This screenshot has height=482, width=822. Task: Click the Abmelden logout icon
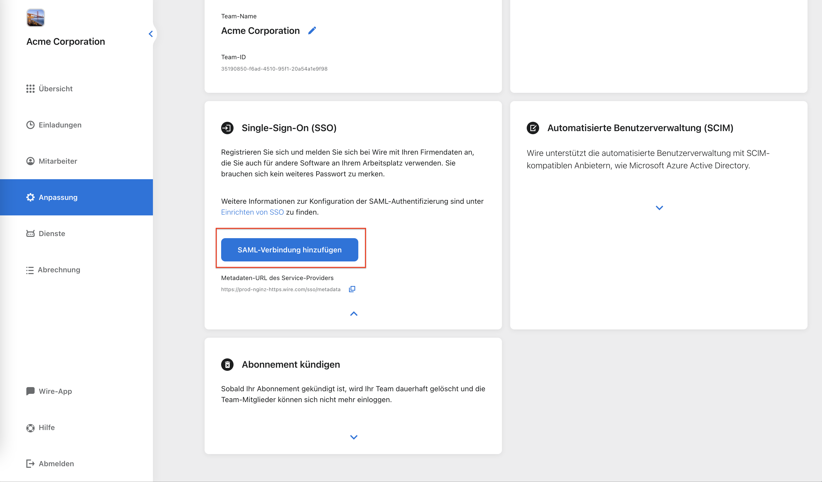(30, 464)
